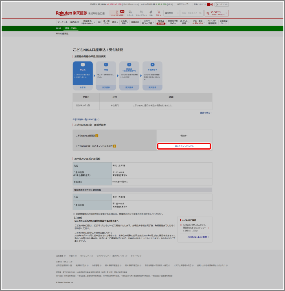285x291 pixels.
Task: Open the サイトマップ footer link
Action: (136, 256)
